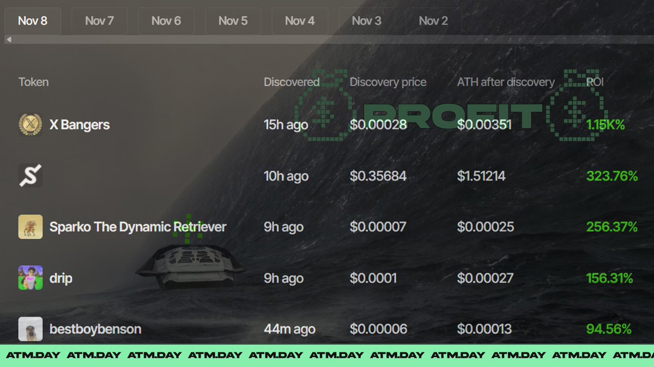Click the ROI column header
Image resolution: width=654 pixels, height=367 pixels.
click(595, 82)
